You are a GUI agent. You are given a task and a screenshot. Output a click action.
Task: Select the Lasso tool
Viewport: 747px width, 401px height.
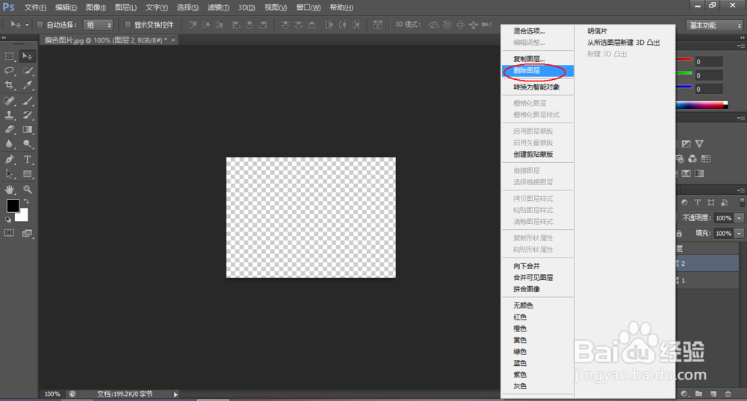pos(9,71)
